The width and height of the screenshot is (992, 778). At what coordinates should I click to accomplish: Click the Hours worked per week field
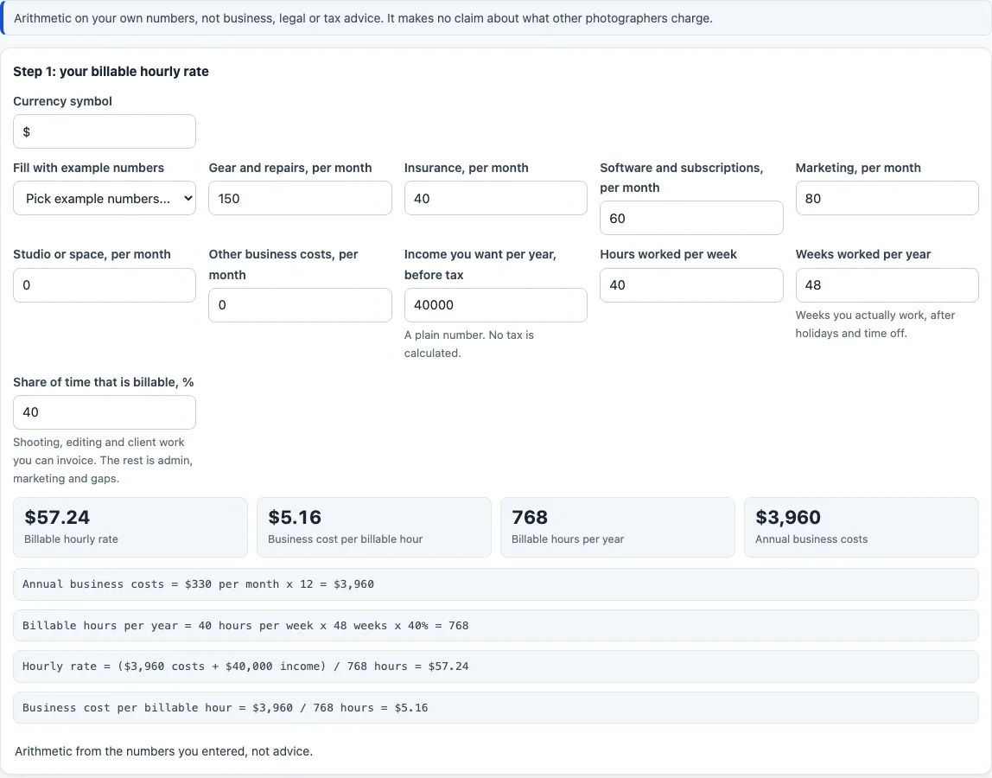(x=691, y=285)
